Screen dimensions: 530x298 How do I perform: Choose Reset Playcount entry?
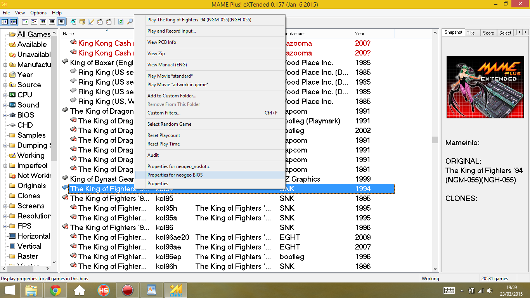tap(210, 135)
